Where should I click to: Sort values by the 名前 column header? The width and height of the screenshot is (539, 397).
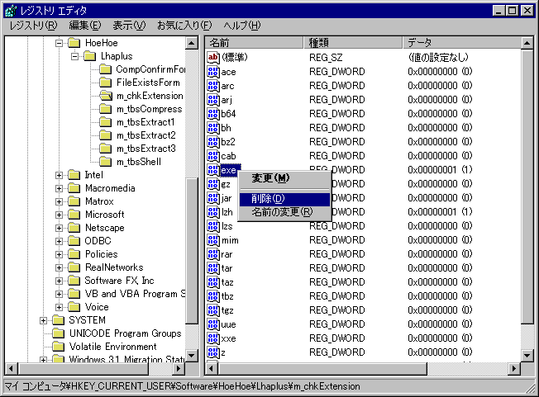coord(253,42)
